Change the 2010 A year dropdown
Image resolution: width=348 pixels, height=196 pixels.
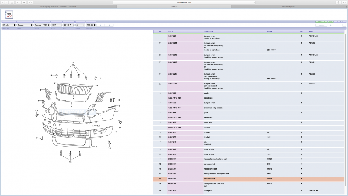click(69, 25)
